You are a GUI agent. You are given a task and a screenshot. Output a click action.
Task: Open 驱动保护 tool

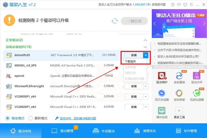tap(162, 78)
